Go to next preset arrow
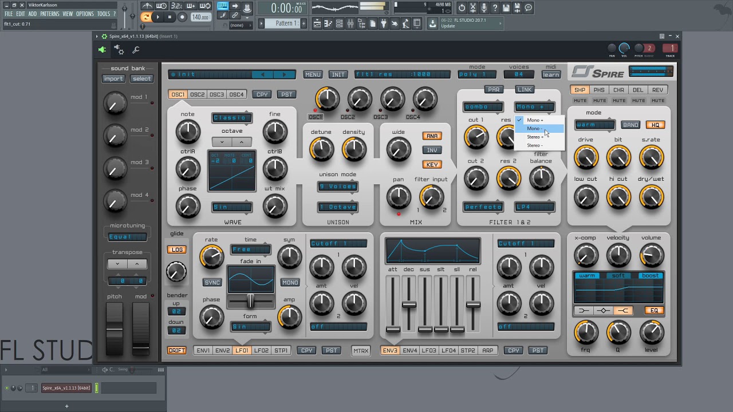 (x=285, y=74)
